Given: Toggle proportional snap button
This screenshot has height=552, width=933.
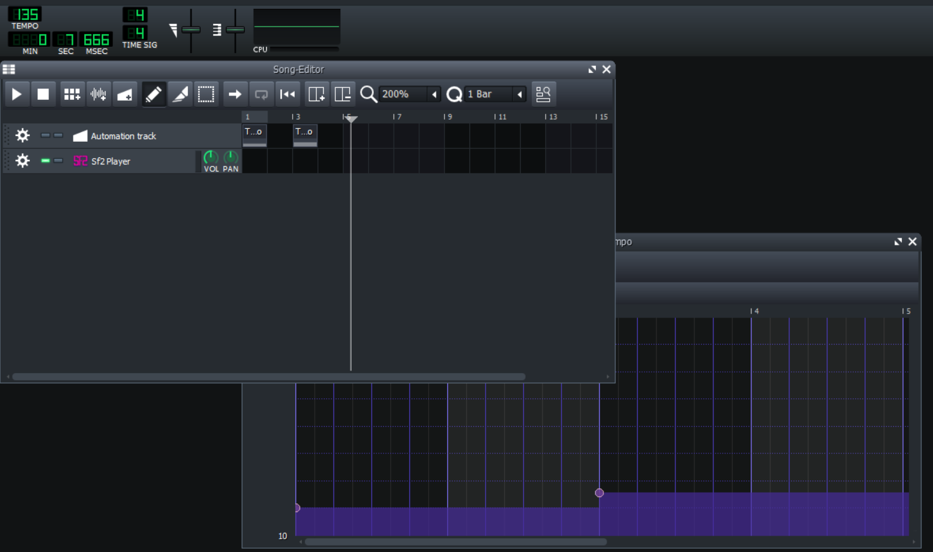Looking at the screenshot, I should pos(543,94).
